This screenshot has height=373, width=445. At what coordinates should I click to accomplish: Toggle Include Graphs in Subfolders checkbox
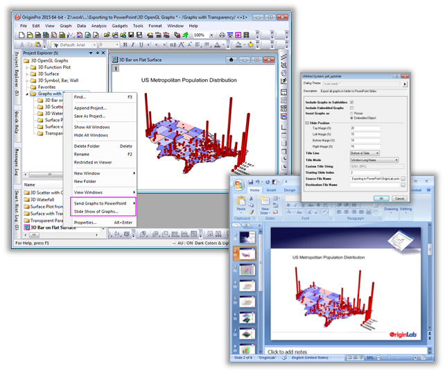point(352,102)
